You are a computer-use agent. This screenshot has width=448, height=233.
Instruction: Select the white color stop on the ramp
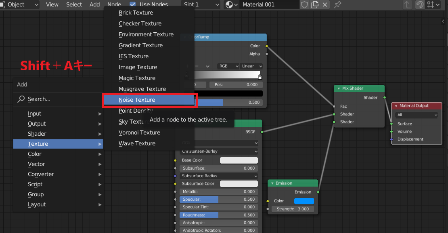(260, 77)
